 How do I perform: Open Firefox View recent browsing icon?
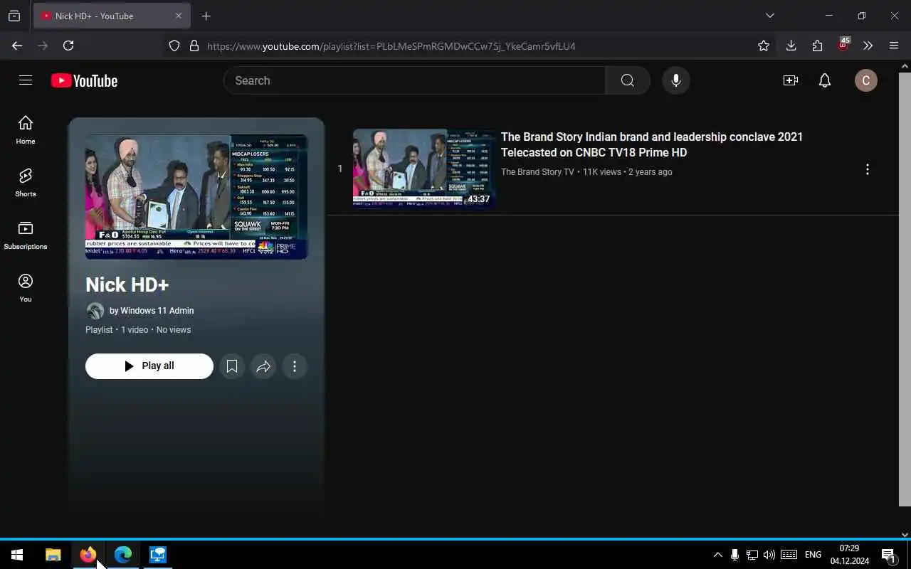(x=14, y=16)
